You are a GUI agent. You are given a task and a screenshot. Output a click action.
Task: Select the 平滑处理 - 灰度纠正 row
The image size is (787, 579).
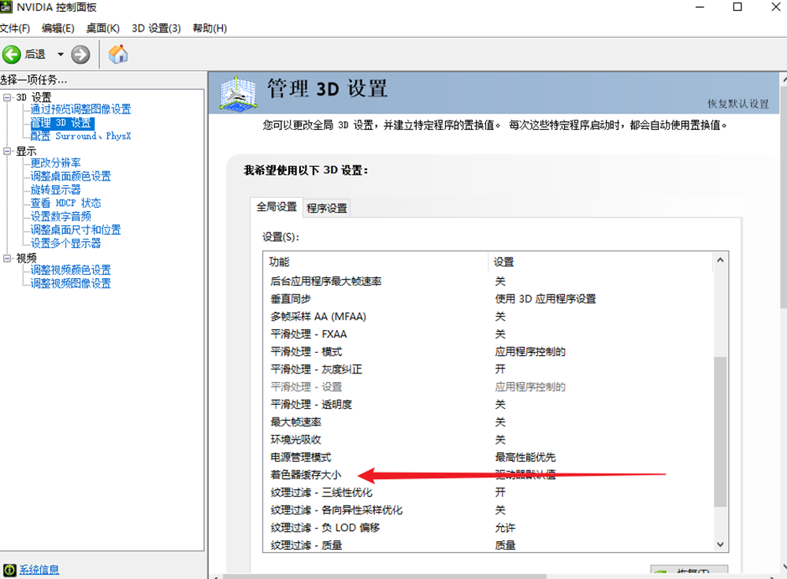[488, 369]
